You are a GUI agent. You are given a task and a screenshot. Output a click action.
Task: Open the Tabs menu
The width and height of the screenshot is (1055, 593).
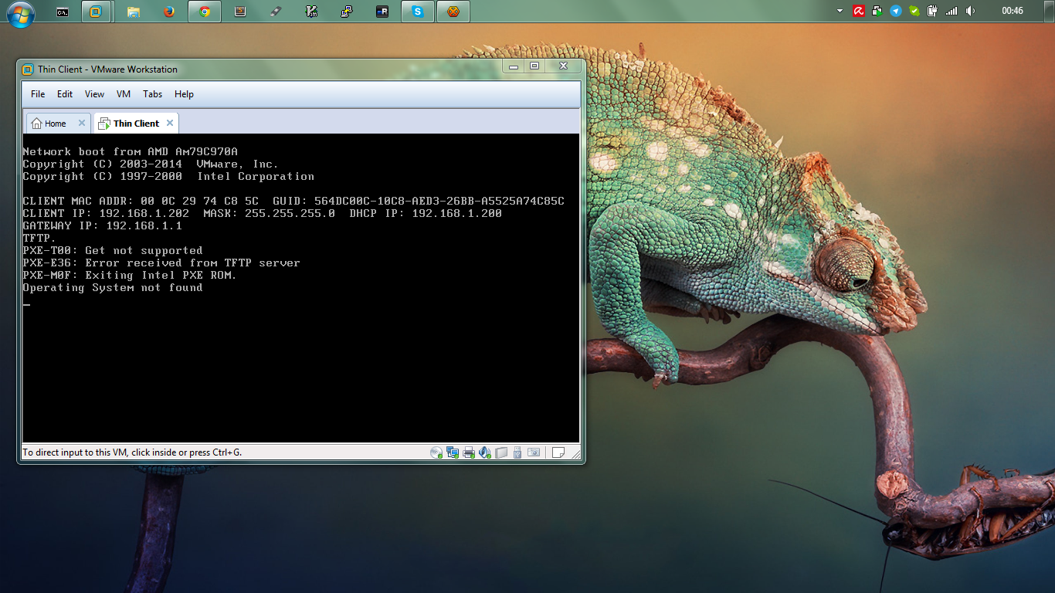[152, 94]
